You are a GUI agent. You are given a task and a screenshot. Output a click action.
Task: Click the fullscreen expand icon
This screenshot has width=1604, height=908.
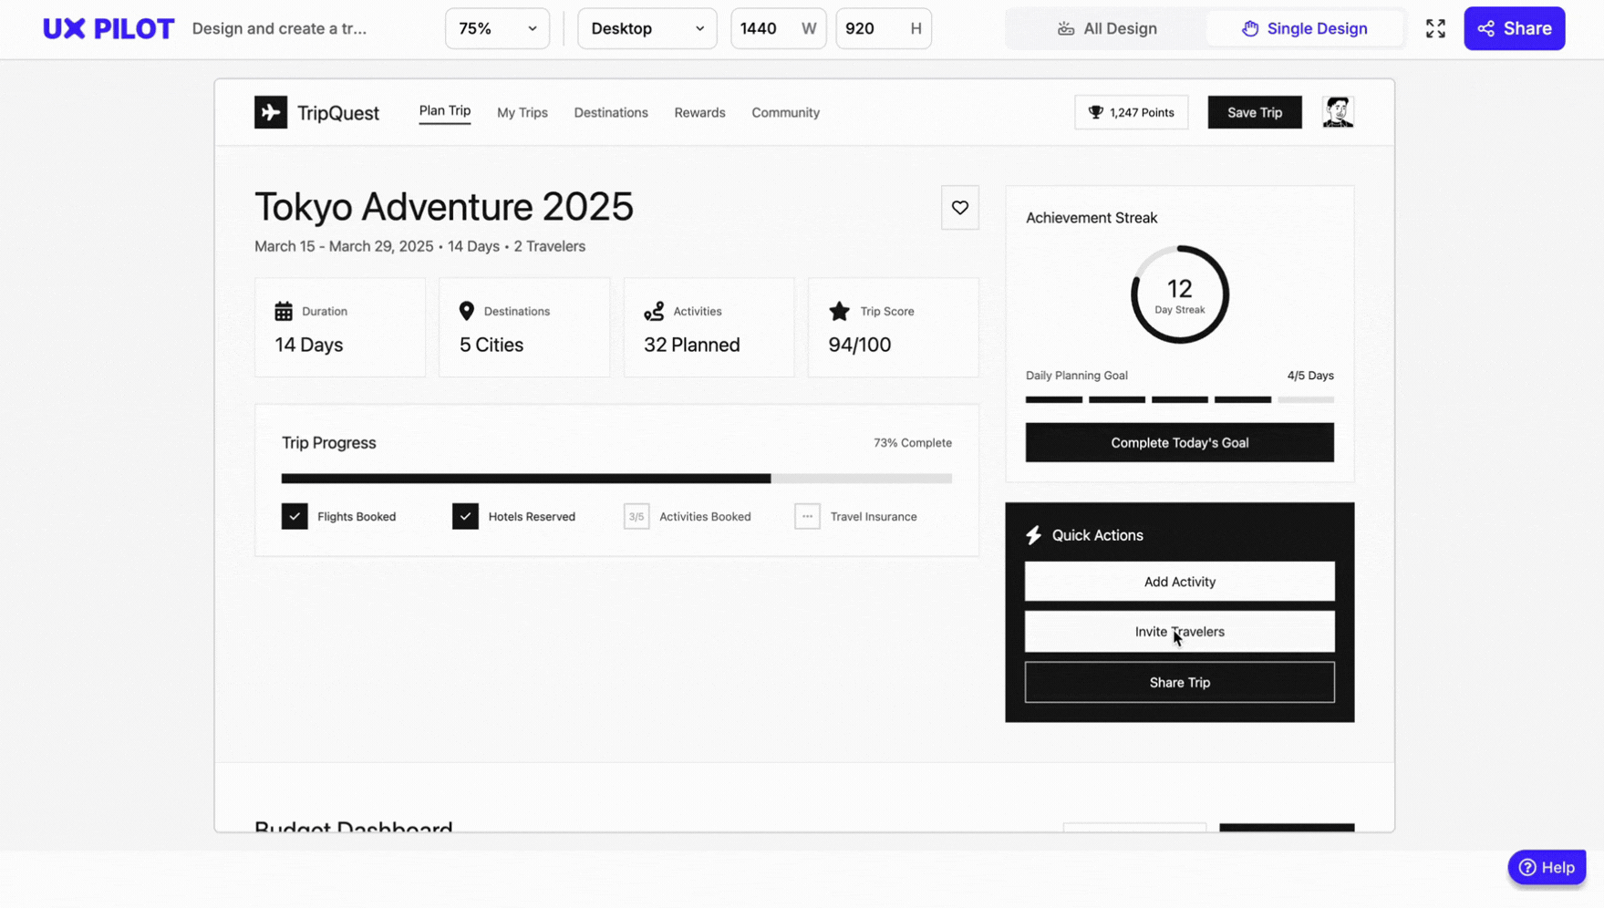pyautogui.click(x=1435, y=28)
